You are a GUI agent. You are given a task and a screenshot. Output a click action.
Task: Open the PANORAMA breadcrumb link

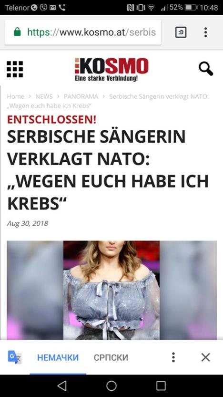coord(81,96)
